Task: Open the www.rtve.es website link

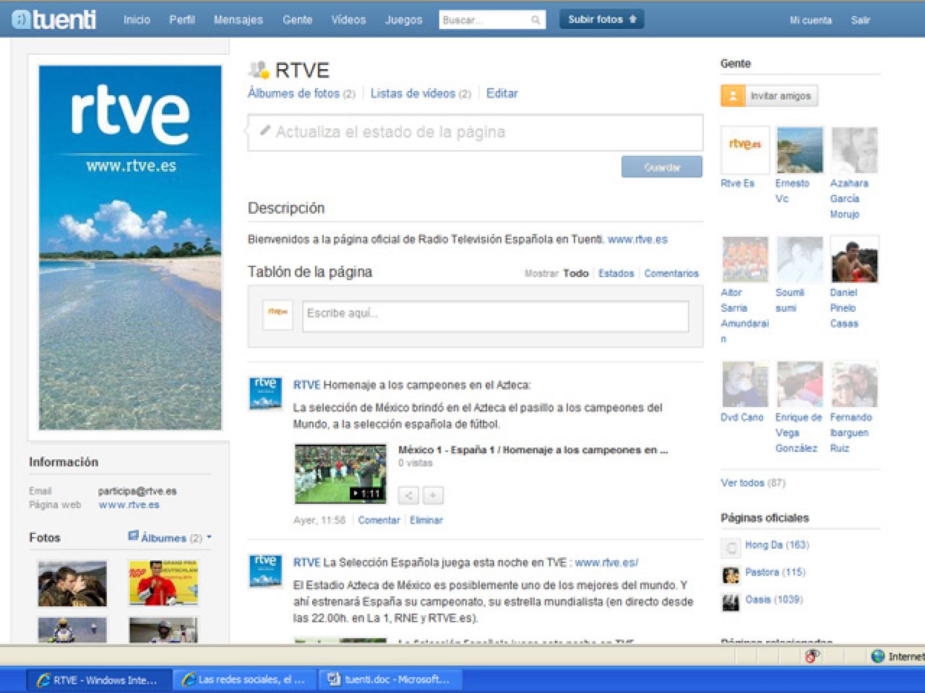Action: (128, 504)
